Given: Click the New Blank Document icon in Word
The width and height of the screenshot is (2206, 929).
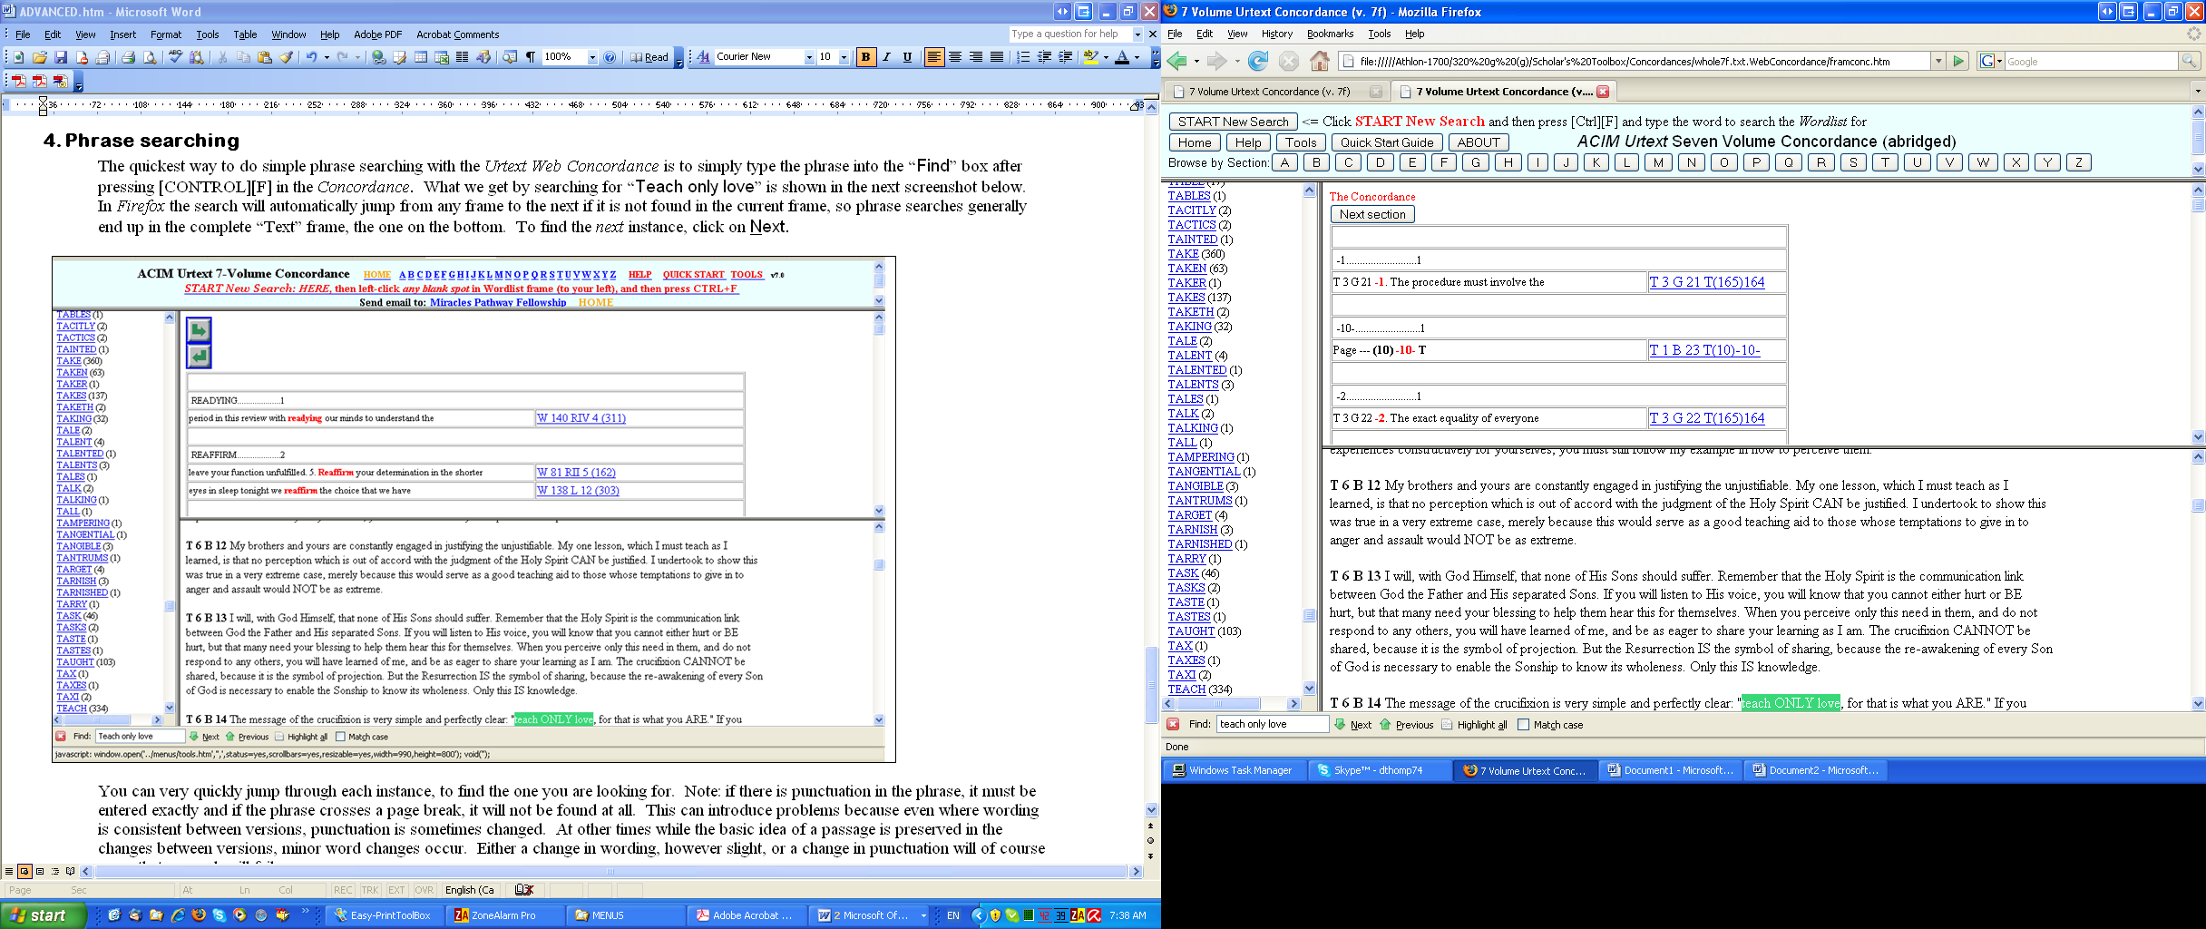Looking at the screenshot, I should point(18,57).
